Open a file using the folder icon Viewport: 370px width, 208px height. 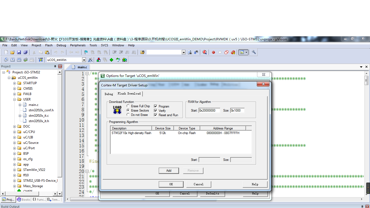[12, 52]
